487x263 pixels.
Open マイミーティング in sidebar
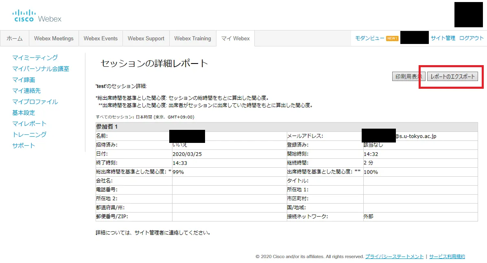click(x=35, y=58)
